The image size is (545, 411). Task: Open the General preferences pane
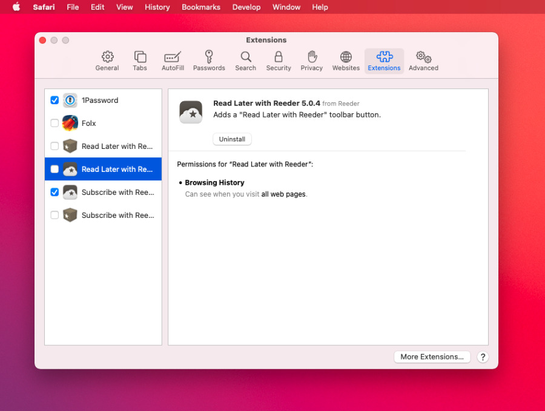tap(107, 61)
